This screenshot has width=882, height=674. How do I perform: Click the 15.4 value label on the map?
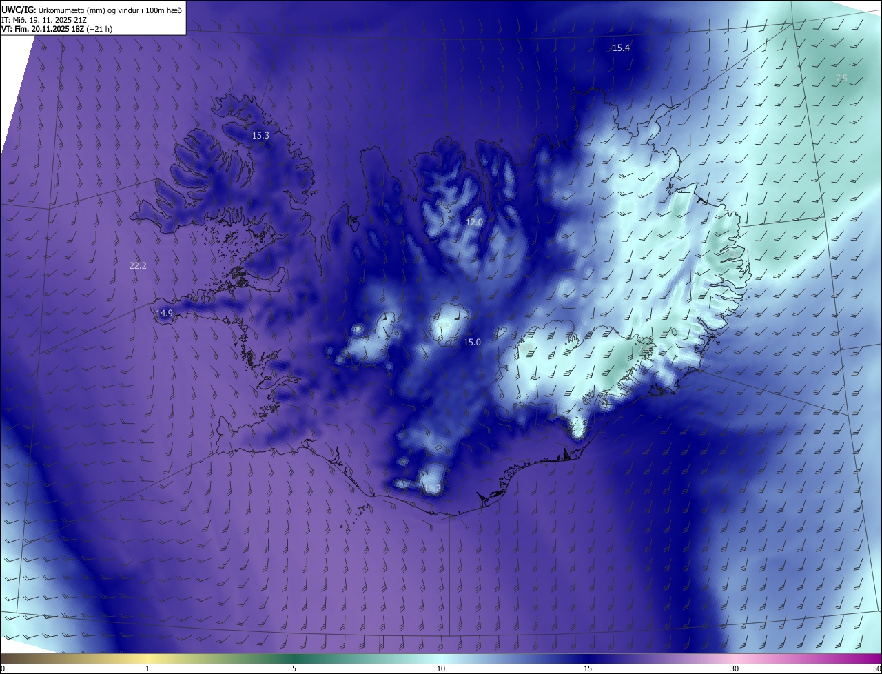621,48
